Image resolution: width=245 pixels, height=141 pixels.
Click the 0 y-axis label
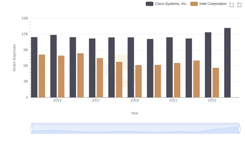tap(27, 97)
